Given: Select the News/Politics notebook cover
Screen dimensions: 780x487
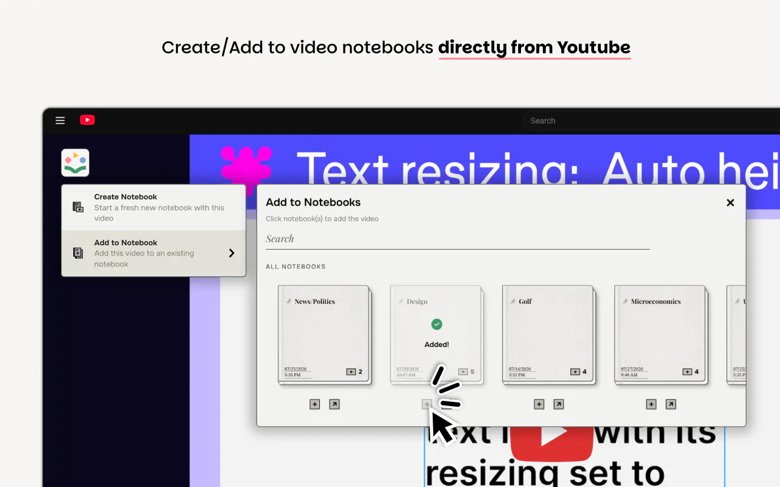Looking at the screenshot, I should (324, 335).
